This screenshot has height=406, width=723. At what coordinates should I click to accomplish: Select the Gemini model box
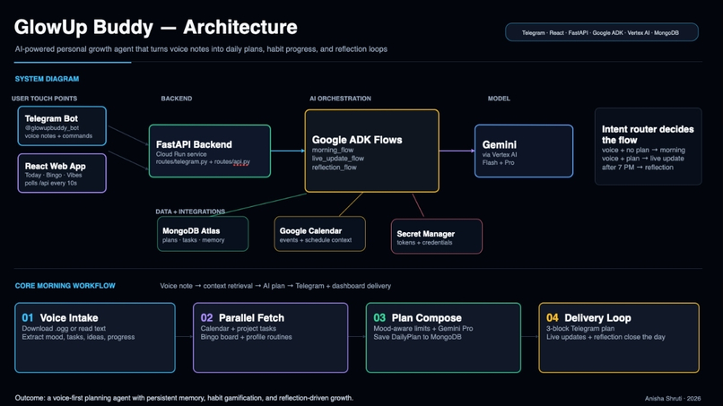point(524,151)
